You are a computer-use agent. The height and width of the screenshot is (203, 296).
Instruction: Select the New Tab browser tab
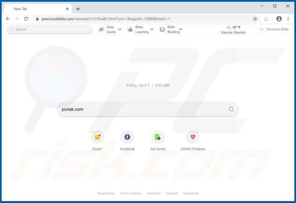click(x=38, y=9)
